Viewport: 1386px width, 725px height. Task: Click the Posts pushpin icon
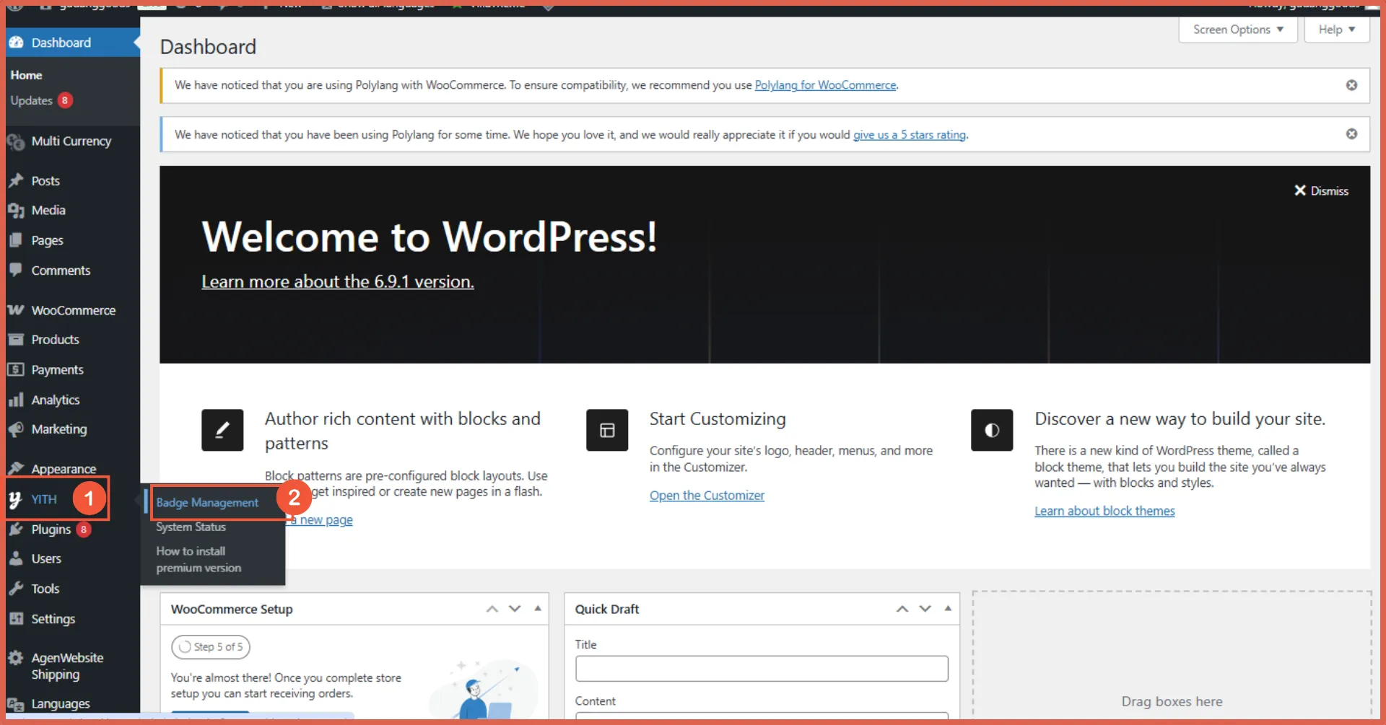click(16, 181)
